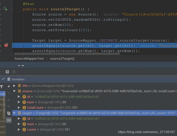Viewport: 177px width, 136px height.
Task: Click the source id value string
Action: click(67, 97)
